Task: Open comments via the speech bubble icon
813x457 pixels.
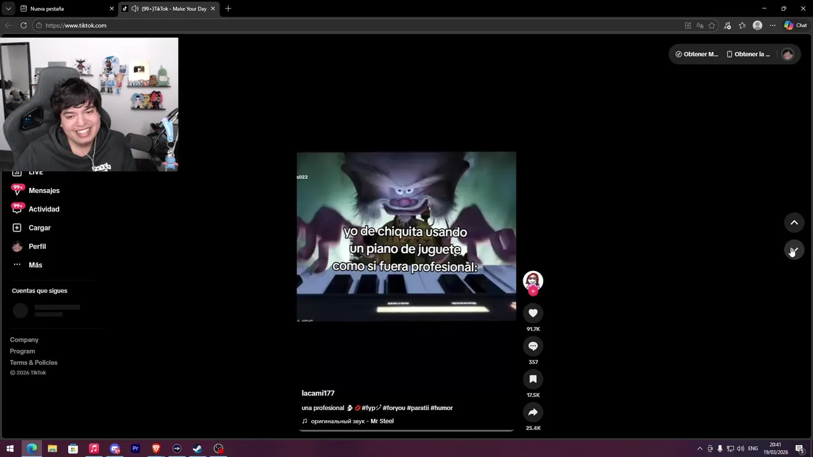Action: [x=533, y=346]
